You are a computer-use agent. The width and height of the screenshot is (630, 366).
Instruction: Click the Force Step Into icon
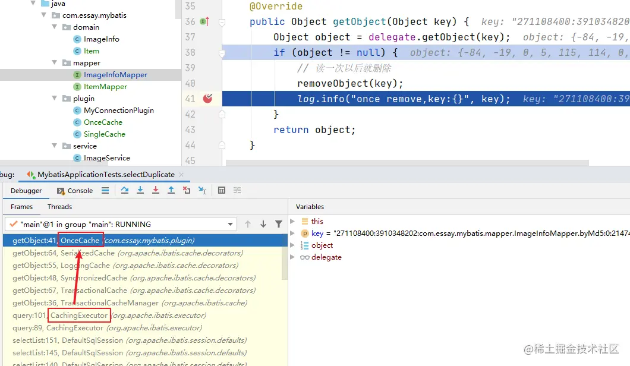pyautogui.click(x=156, y=190)
